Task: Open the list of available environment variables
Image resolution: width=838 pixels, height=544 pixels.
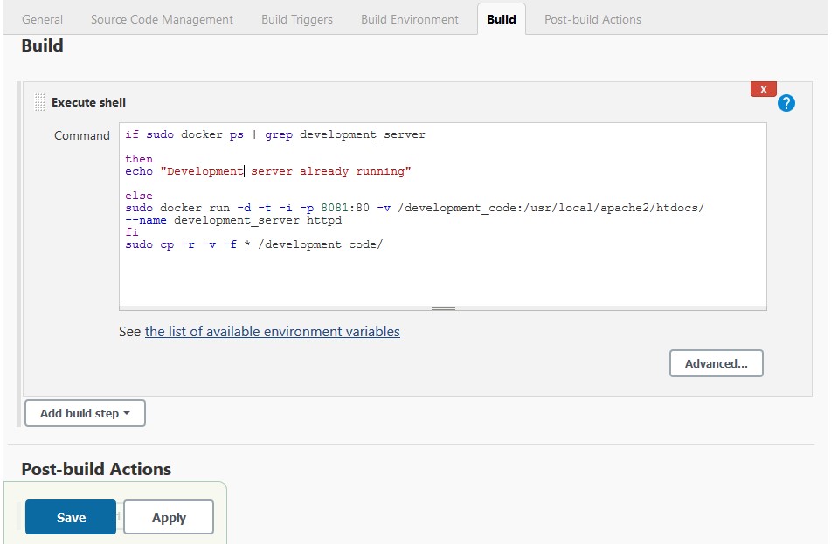Action: (x=272, y=332)
